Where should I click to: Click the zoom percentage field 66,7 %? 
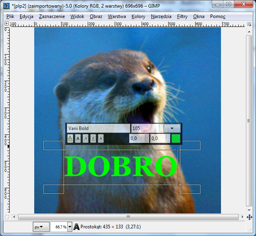(59, 227)
